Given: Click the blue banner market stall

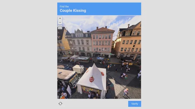Looking at the screenshot, I should coord(100,59).
